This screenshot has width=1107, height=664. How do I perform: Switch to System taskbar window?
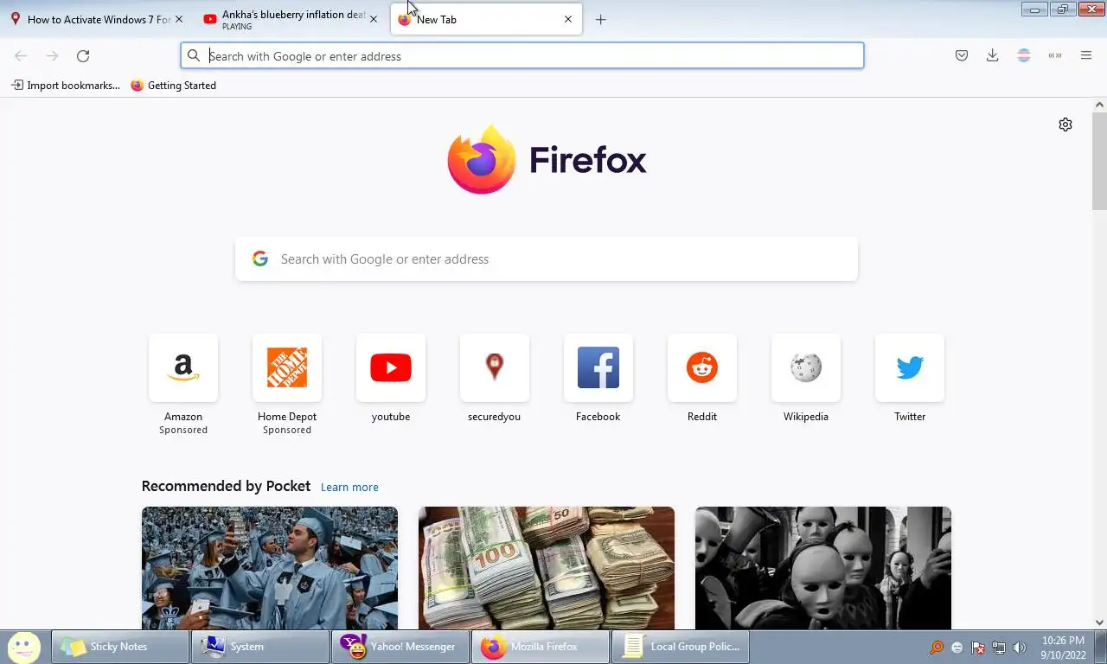coord(260,647)
